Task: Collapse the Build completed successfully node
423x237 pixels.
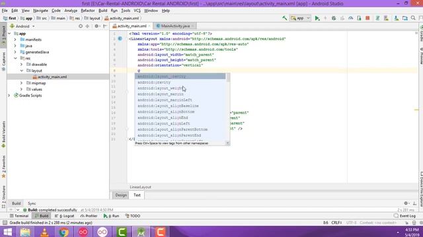Action: point(18,210)
